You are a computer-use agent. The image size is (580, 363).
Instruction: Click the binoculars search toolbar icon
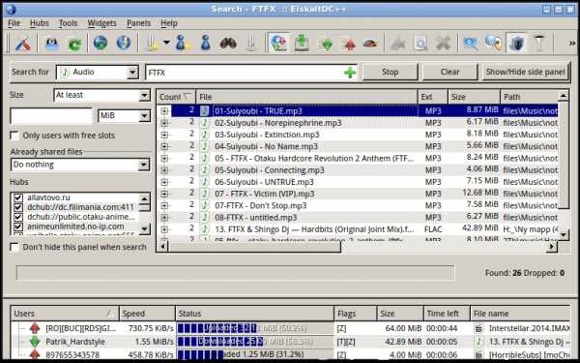pyautogui.click(x=228, y=44)
